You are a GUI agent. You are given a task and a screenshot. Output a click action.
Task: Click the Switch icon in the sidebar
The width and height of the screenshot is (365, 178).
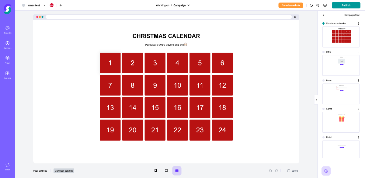point(8,166)
